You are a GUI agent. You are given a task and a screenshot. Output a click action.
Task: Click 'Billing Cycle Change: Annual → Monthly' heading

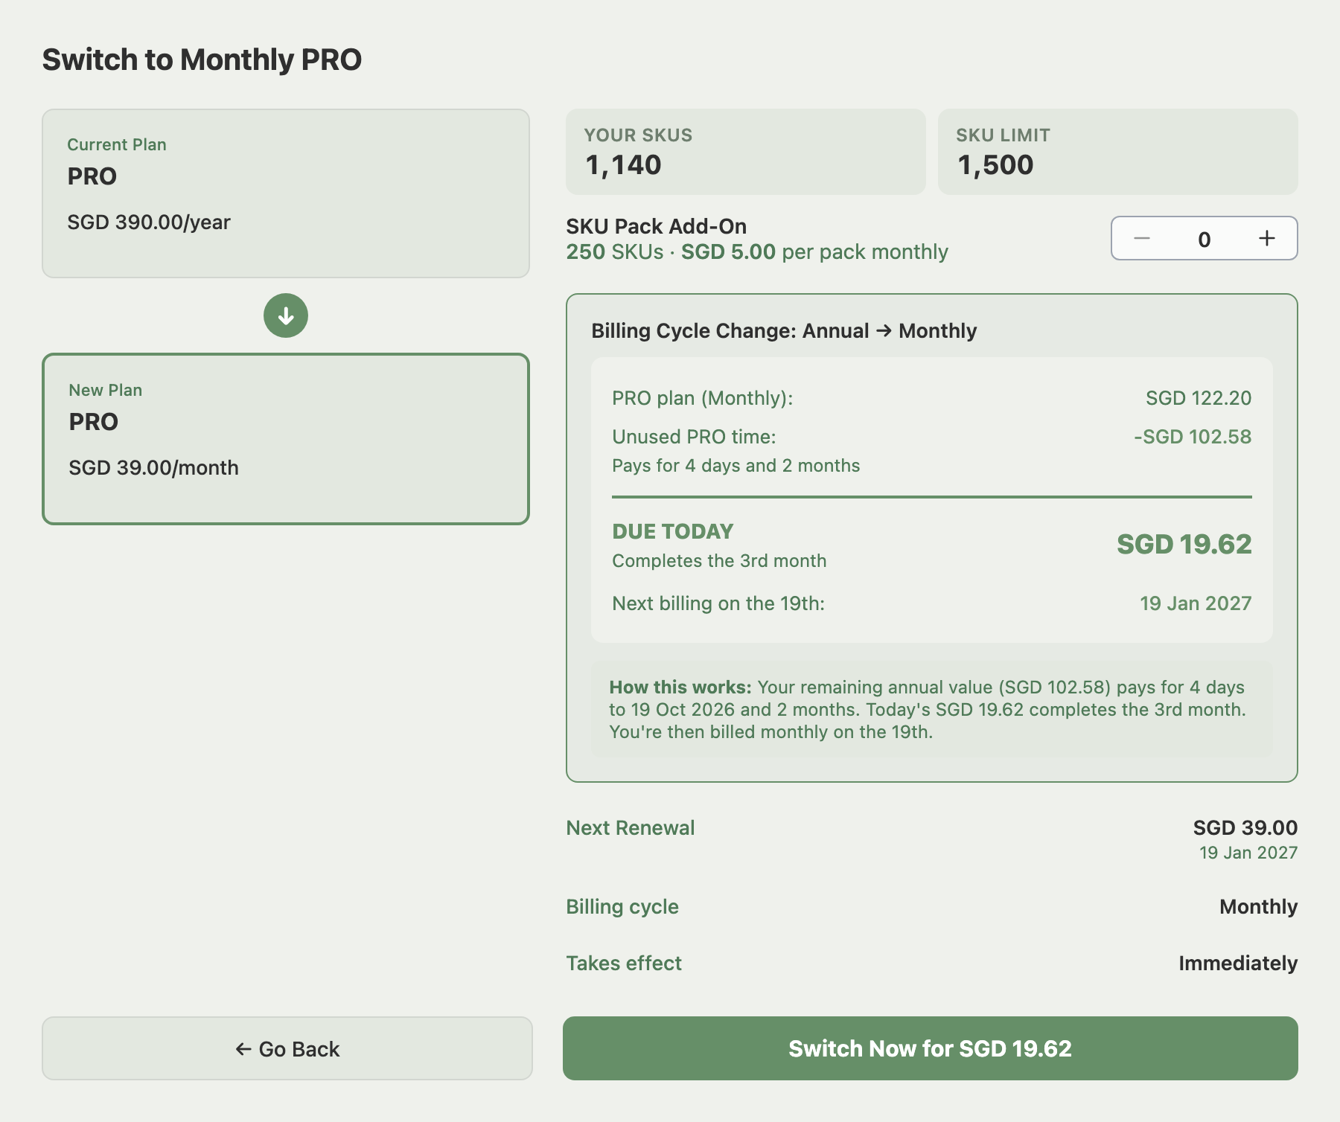(x=784, y=331)
